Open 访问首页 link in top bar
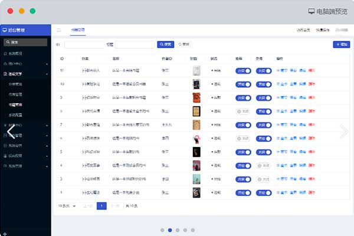 click(303, 30)
